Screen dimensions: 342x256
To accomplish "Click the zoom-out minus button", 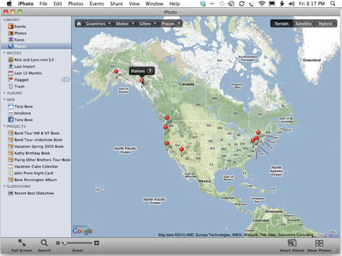I will click(x=58, y=243).
